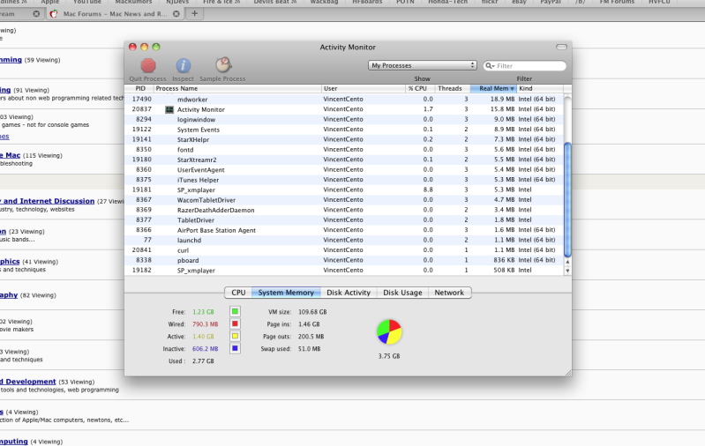The image size is (705, 446).
Task: Open a new browser tab
Action: [194, 13]
